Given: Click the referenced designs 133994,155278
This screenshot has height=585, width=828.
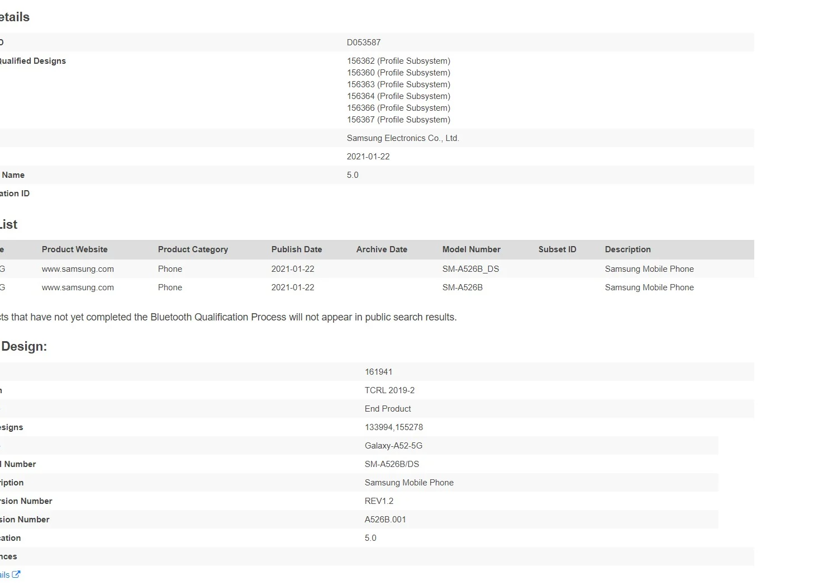Looking at the screenshot, I should [394, 427].
